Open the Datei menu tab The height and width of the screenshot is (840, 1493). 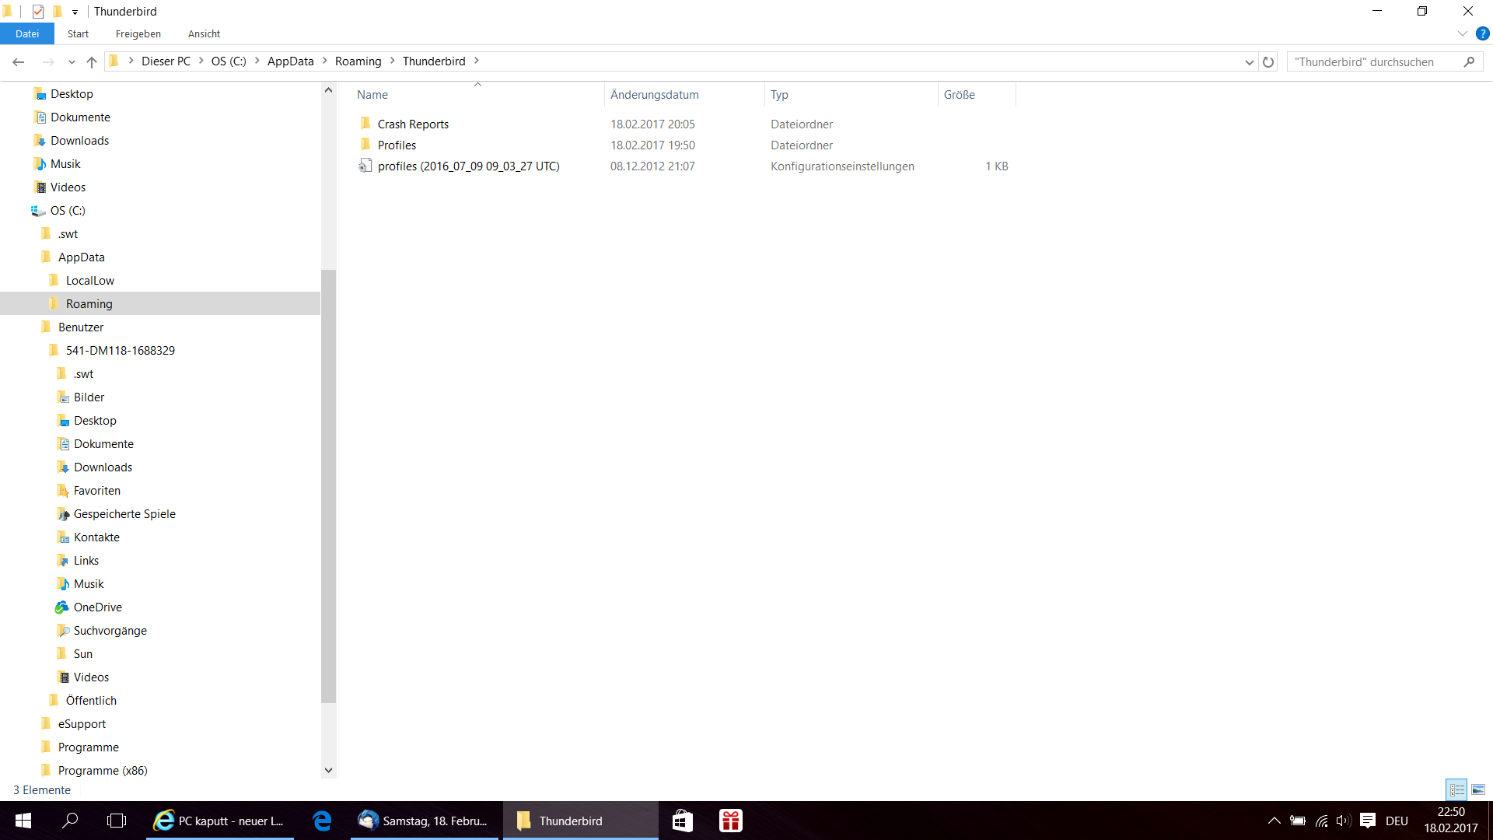(x=27, y=33)
